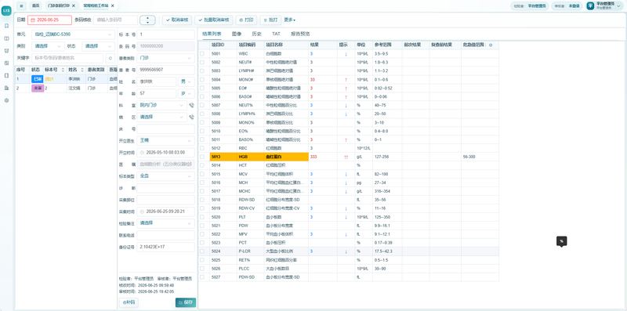
Task: Click the refresh icon beside keyword search
Action: click(x=110, y=58)
